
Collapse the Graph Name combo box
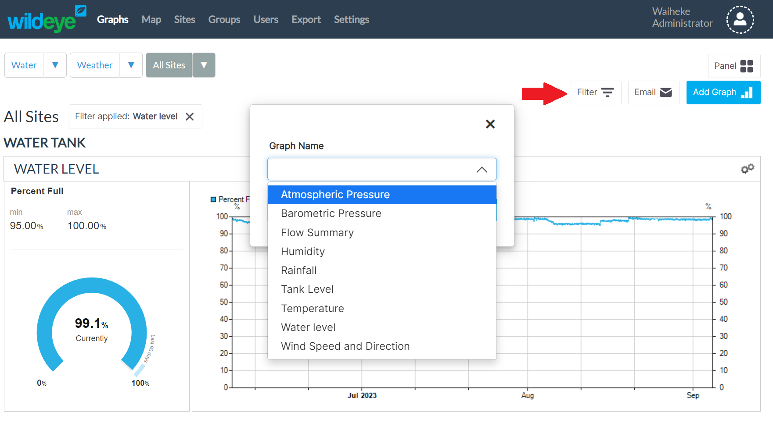482,170
